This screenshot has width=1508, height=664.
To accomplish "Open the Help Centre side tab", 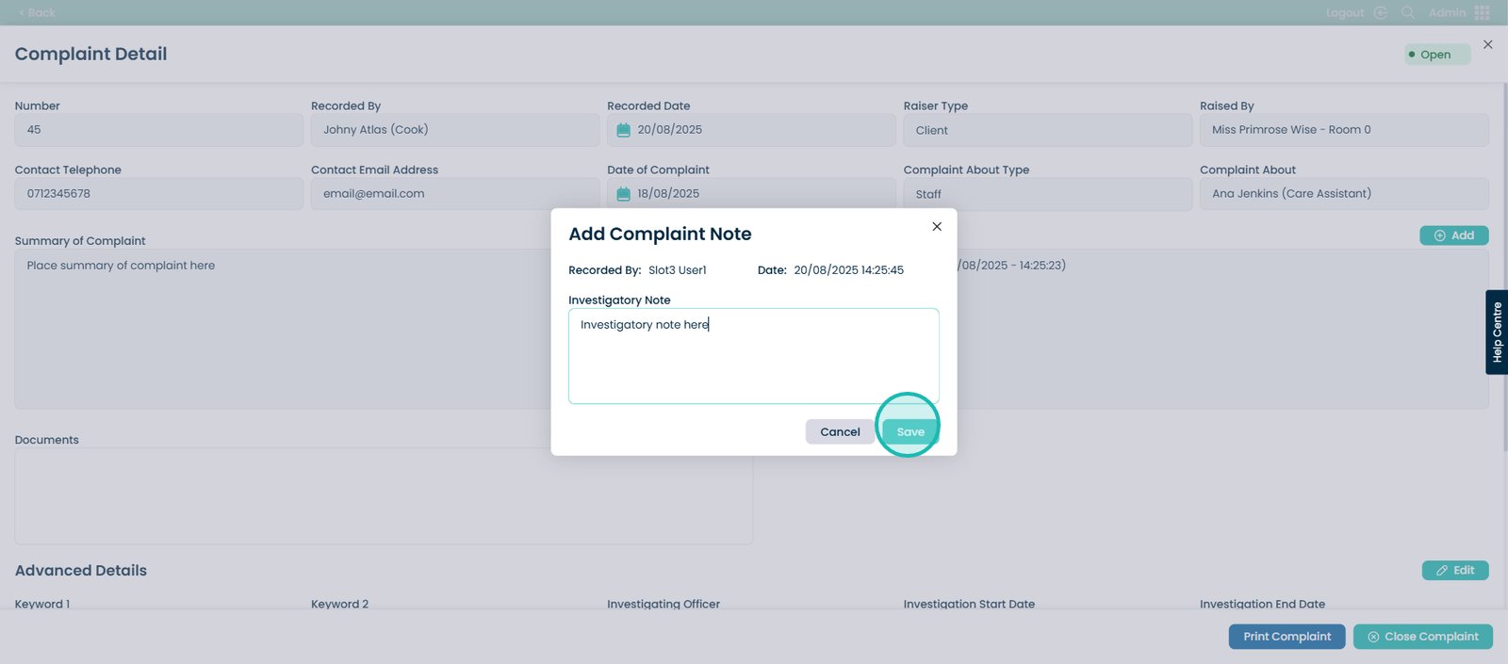I will pos(1496,332).
